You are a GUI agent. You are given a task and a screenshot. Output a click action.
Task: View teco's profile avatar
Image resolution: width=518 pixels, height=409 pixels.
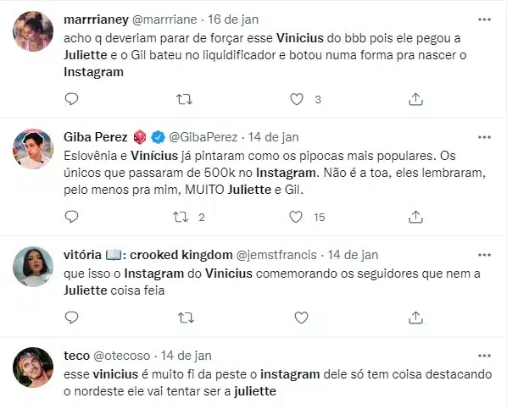click(35, 369)
